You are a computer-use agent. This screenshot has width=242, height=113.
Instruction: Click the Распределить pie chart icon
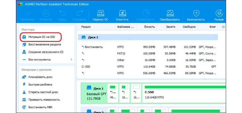[x=146, y=13]
